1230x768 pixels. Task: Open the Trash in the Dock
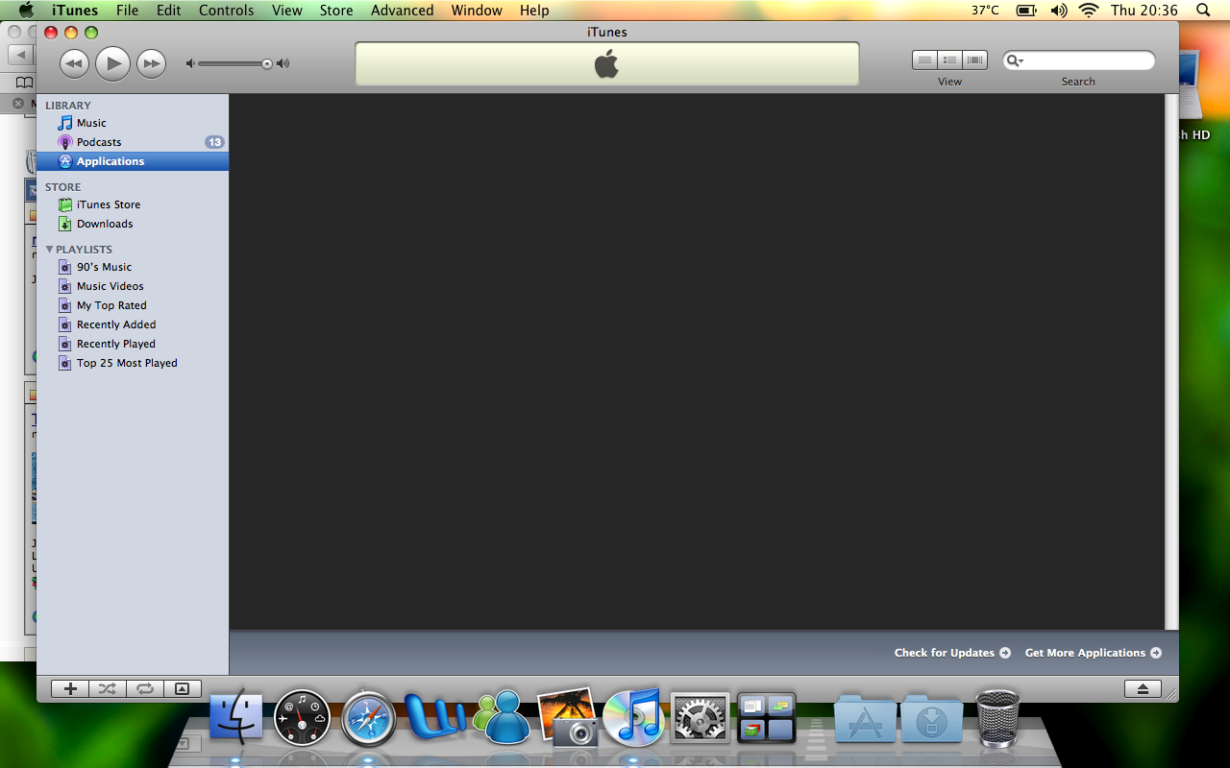click(997, 717)
